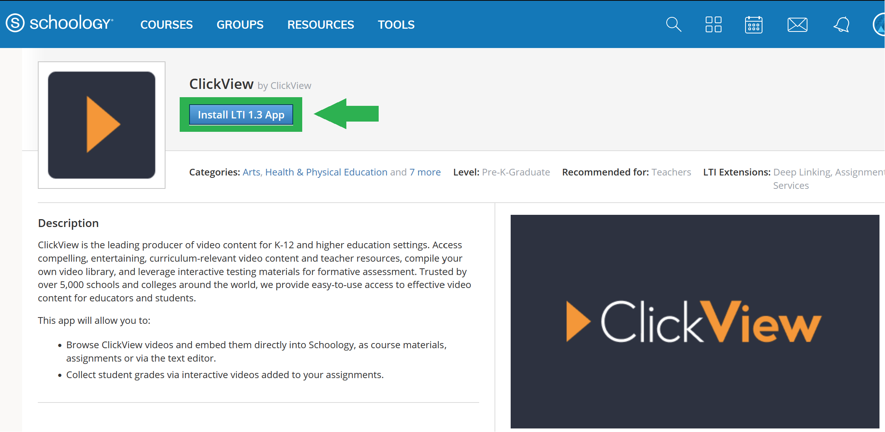The width and height of the screenshot is (885, 432).
Task: Open the Arts category link
Action: pyautogui.click(x=251, y=172)
